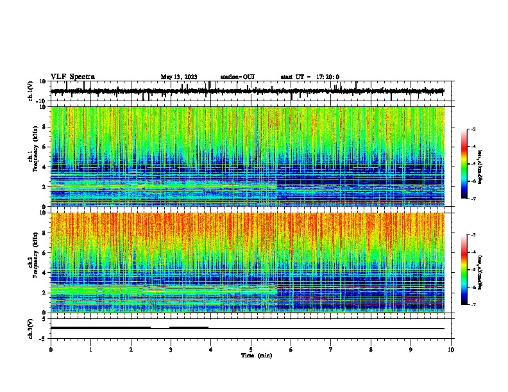The height and width of the screenshot is (392, 508).
Task: Click time axis tick label "1"
Action: pyautogui.click(x=90, y=350)
